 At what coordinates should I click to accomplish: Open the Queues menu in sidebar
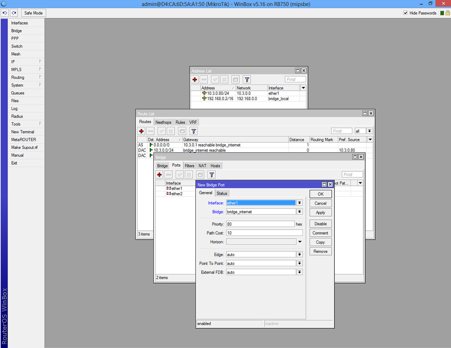click(18, 93)
